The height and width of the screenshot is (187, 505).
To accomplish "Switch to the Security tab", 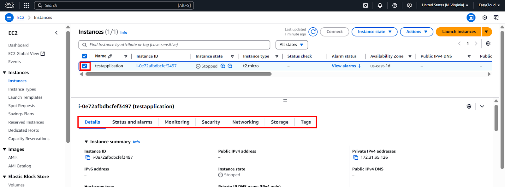I will (x=211, y=122).
